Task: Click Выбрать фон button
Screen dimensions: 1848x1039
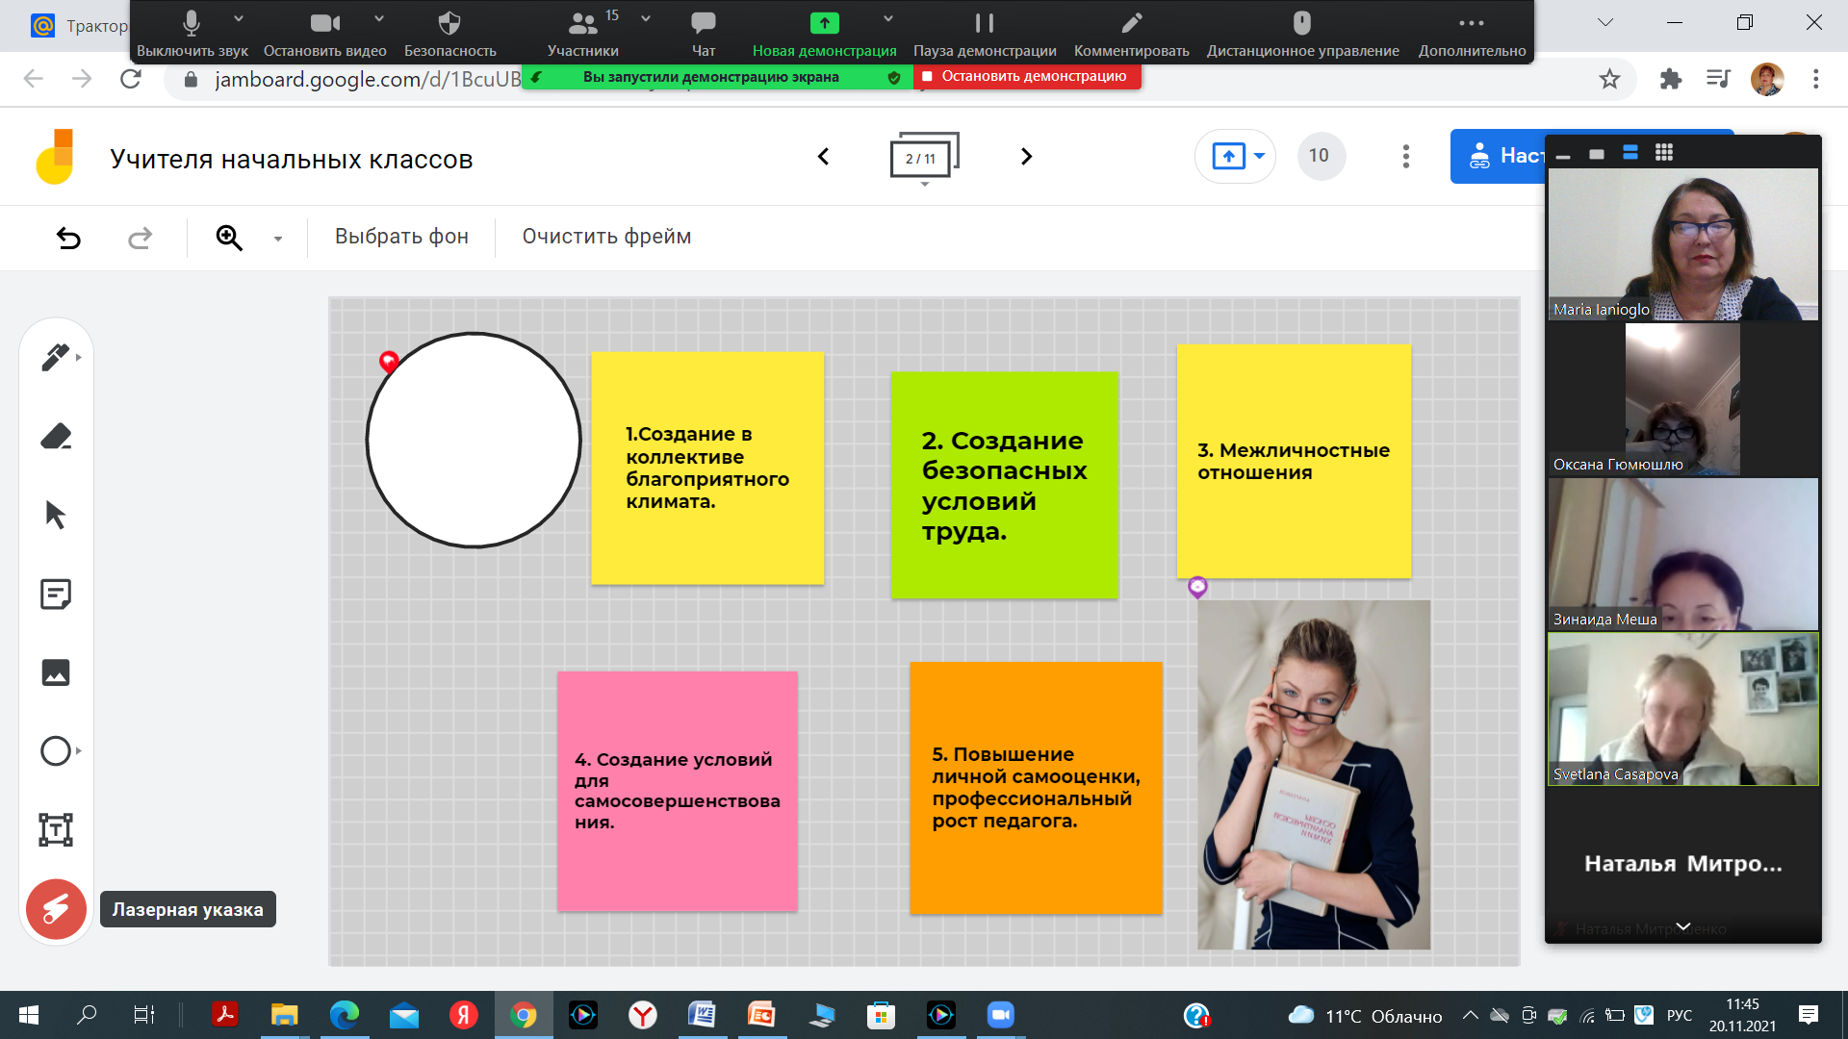Action: point(401,237)
